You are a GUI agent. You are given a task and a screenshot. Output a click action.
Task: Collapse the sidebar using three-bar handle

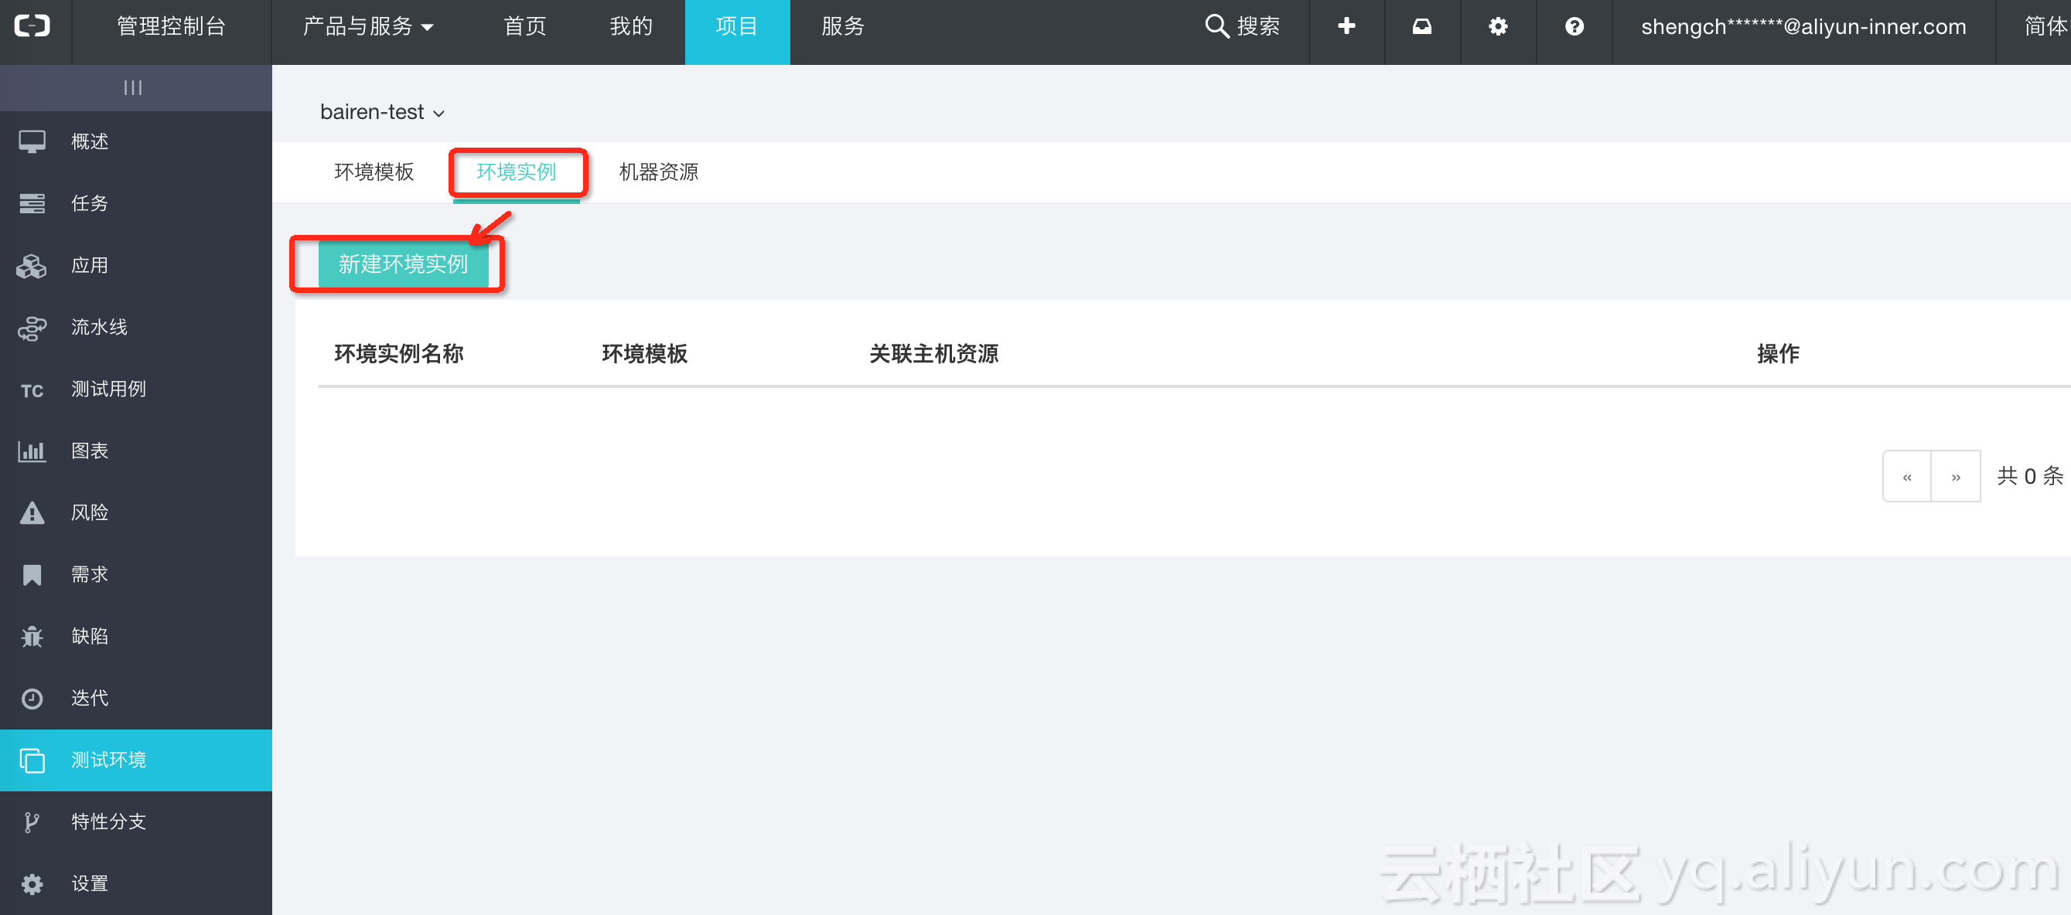[x=134, y=87]
